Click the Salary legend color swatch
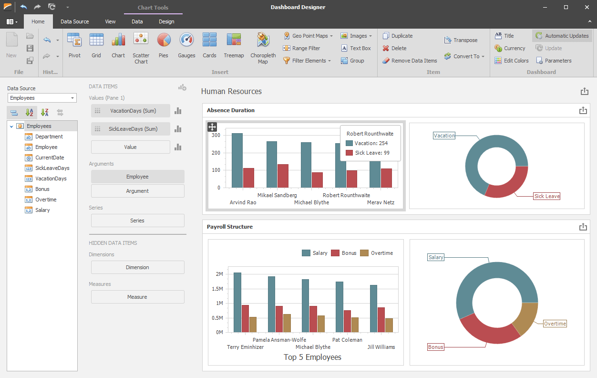Viewport: 597px width, 378px height. tap(306, 253)
